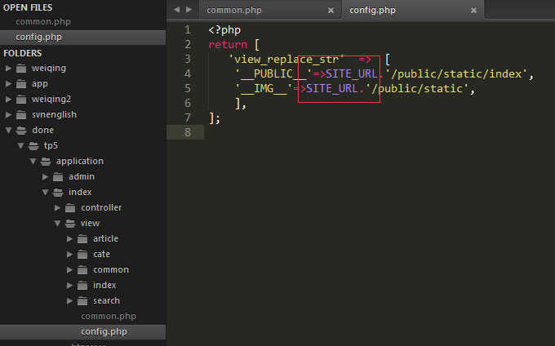The image size is (555, 346).
Task: Click the '__IMG__' key string
Action: (x=264, y=88)
